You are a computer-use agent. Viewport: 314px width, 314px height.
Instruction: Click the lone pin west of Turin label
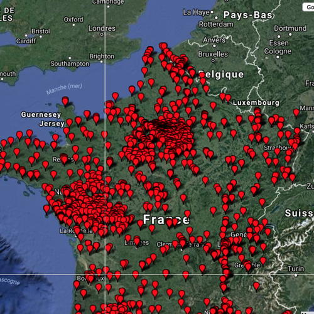click(x=256, y=286)
